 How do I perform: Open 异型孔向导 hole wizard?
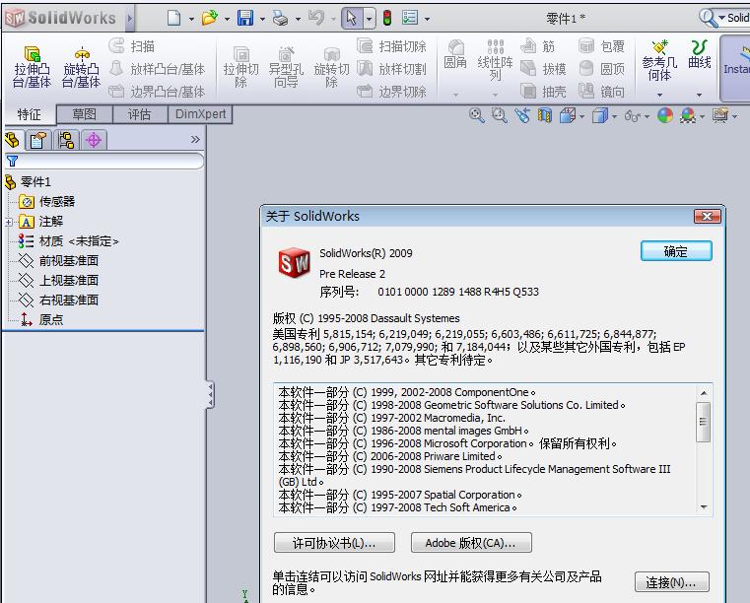(286, 67)
